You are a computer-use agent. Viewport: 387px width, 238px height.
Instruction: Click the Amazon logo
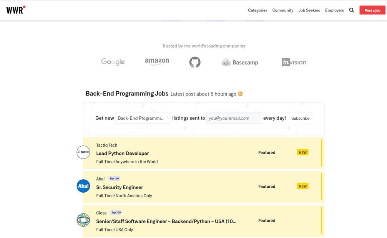click(x=157, y=61)
